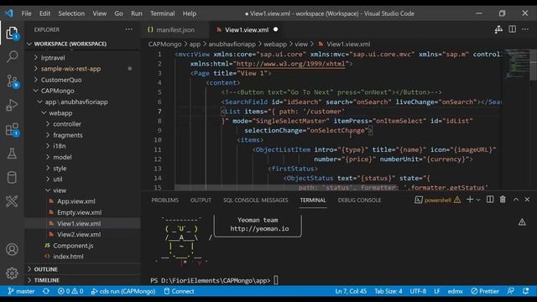Open the File menu

pos(26,13)
